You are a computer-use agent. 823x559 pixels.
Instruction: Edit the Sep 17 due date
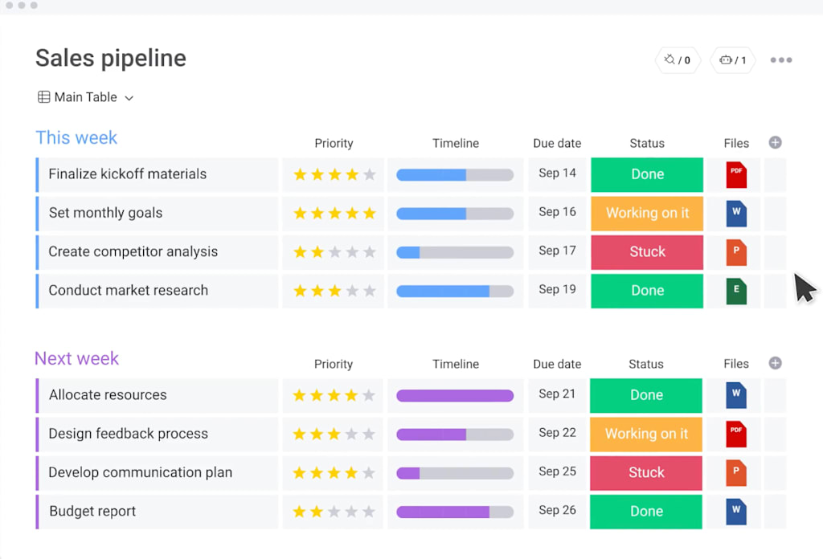point(557,251)
